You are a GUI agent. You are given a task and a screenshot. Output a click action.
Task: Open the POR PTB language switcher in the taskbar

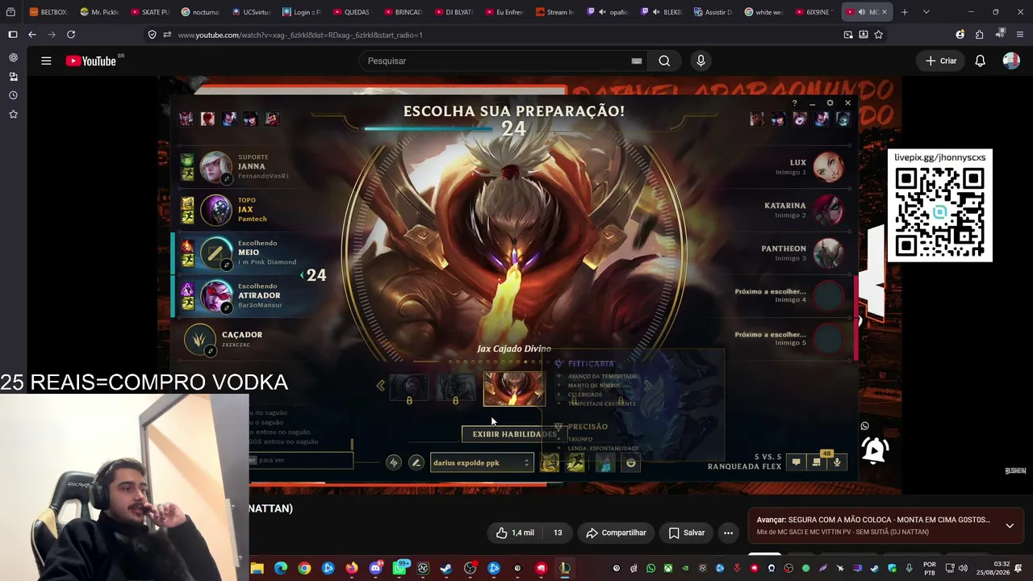(930, 568)
